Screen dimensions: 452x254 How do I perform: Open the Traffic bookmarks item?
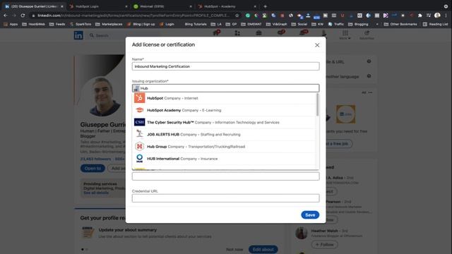(x=336, y=24)
